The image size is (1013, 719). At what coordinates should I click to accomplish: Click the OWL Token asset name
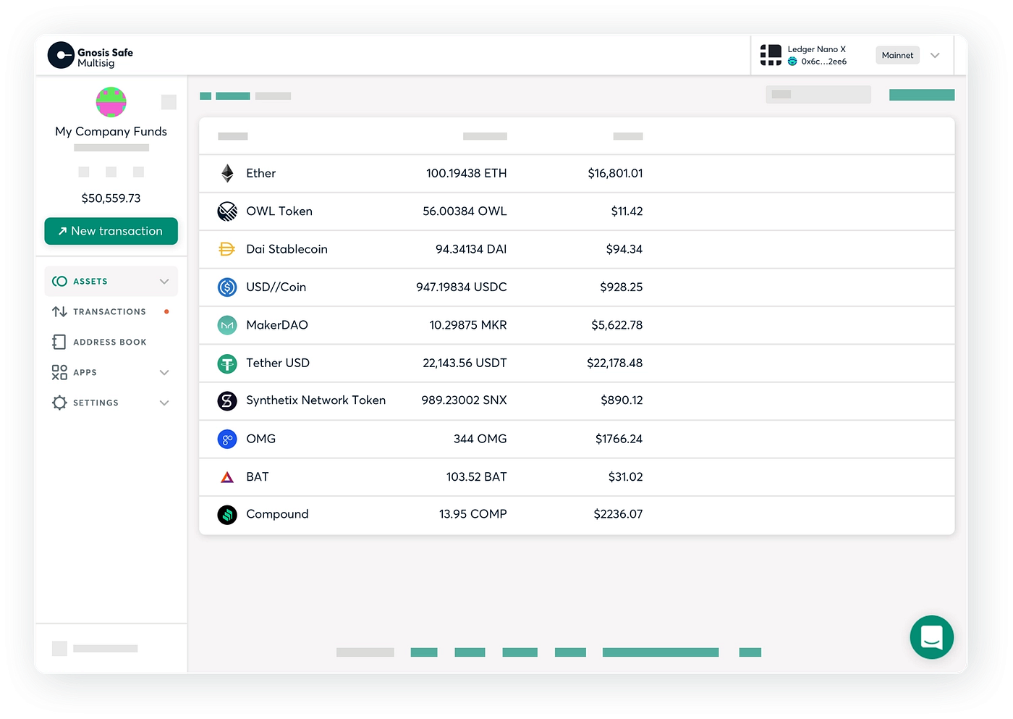(x=279, y=211)
